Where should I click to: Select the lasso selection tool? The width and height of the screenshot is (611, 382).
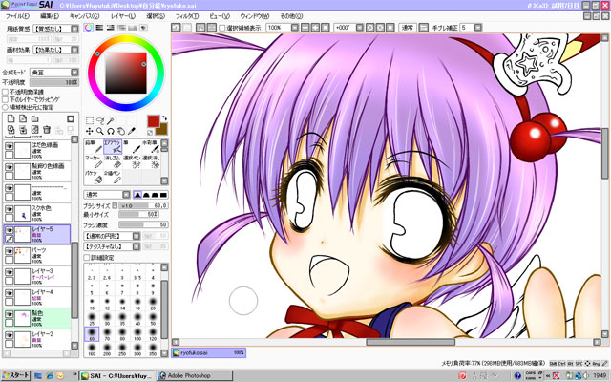pyautogui.click(x=100, y=121)
